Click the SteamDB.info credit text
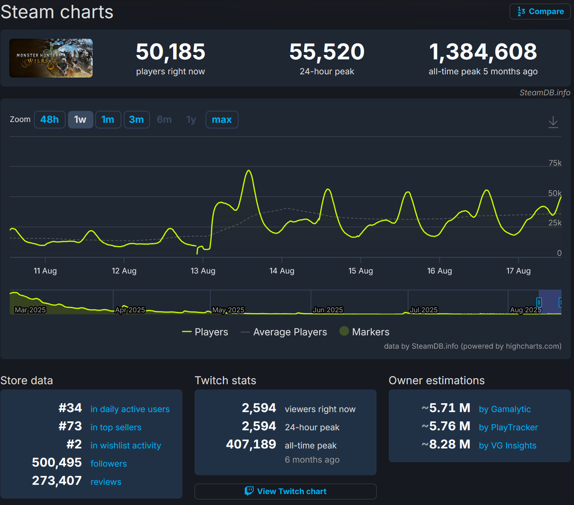Viewport: 574px width, 505px height. [x=545, y=93]
